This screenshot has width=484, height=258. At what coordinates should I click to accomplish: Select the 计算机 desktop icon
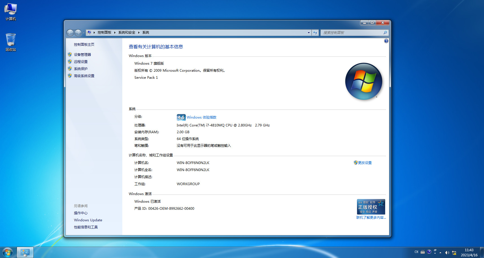[11, 12]
